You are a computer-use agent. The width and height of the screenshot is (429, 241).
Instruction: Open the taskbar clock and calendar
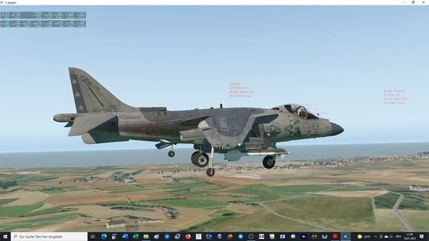coord(410,236)
